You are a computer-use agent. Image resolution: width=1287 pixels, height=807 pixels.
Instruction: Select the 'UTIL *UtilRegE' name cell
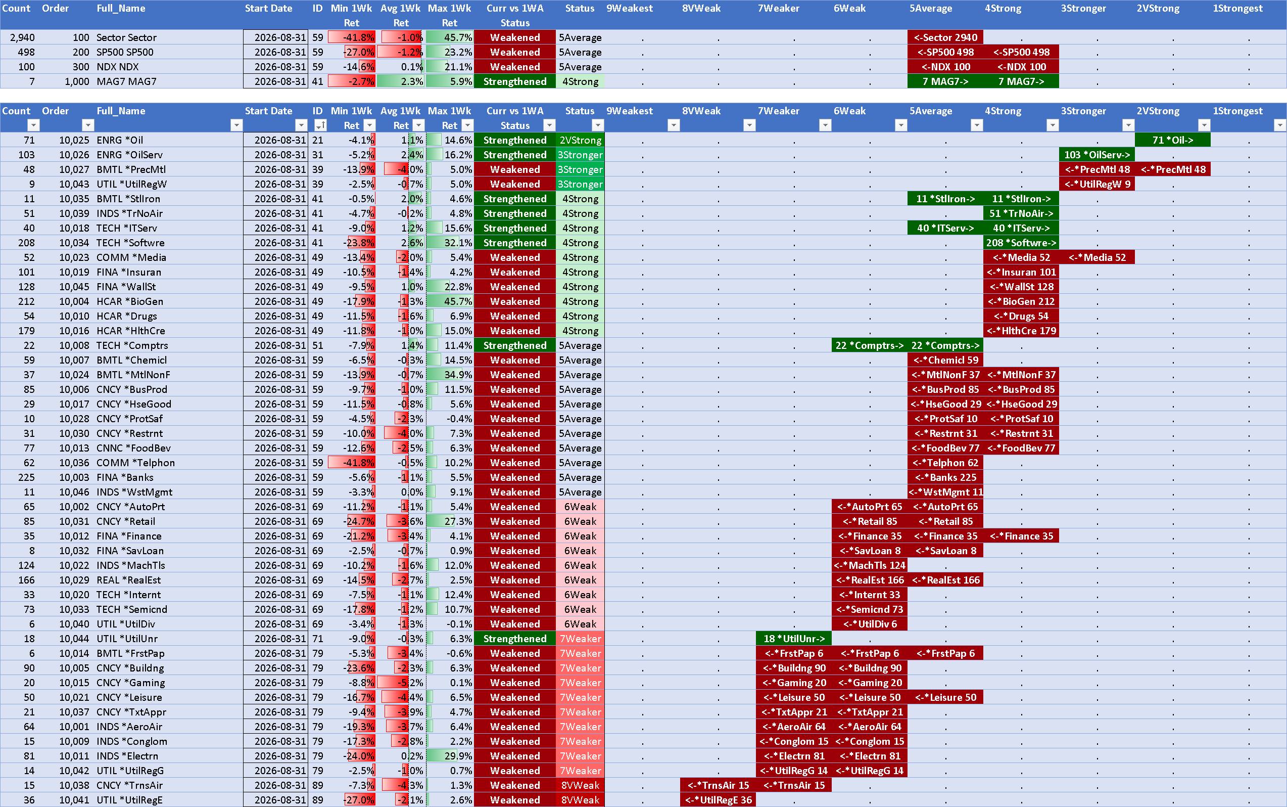[169, 800]
